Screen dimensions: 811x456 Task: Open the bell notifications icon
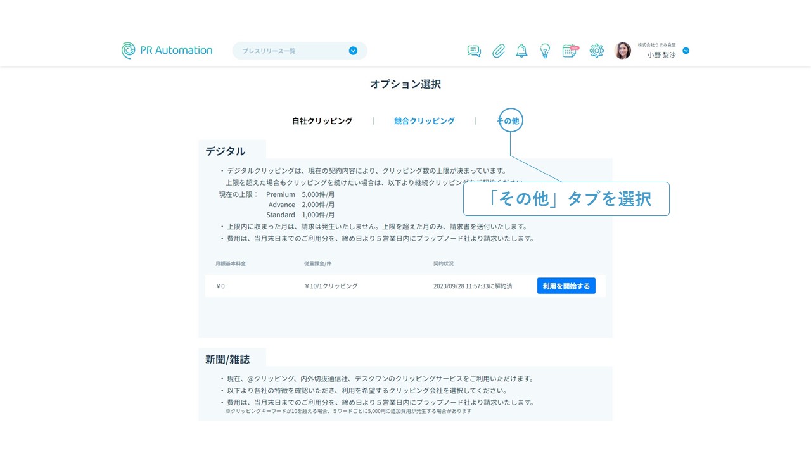click(x=521, y=51)
